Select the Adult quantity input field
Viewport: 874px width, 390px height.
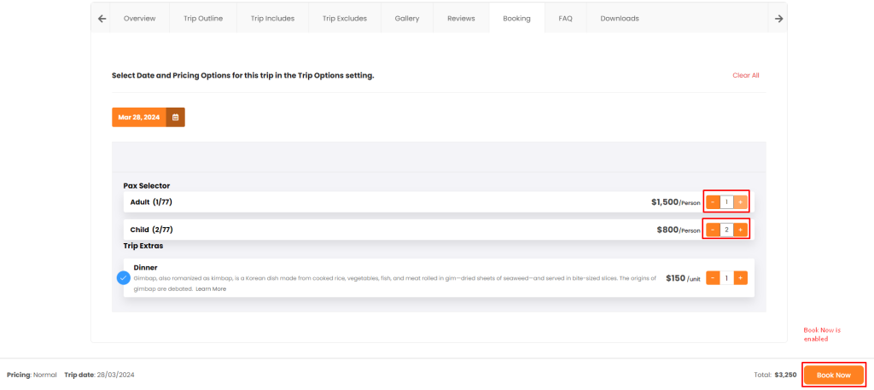(726, 202)
